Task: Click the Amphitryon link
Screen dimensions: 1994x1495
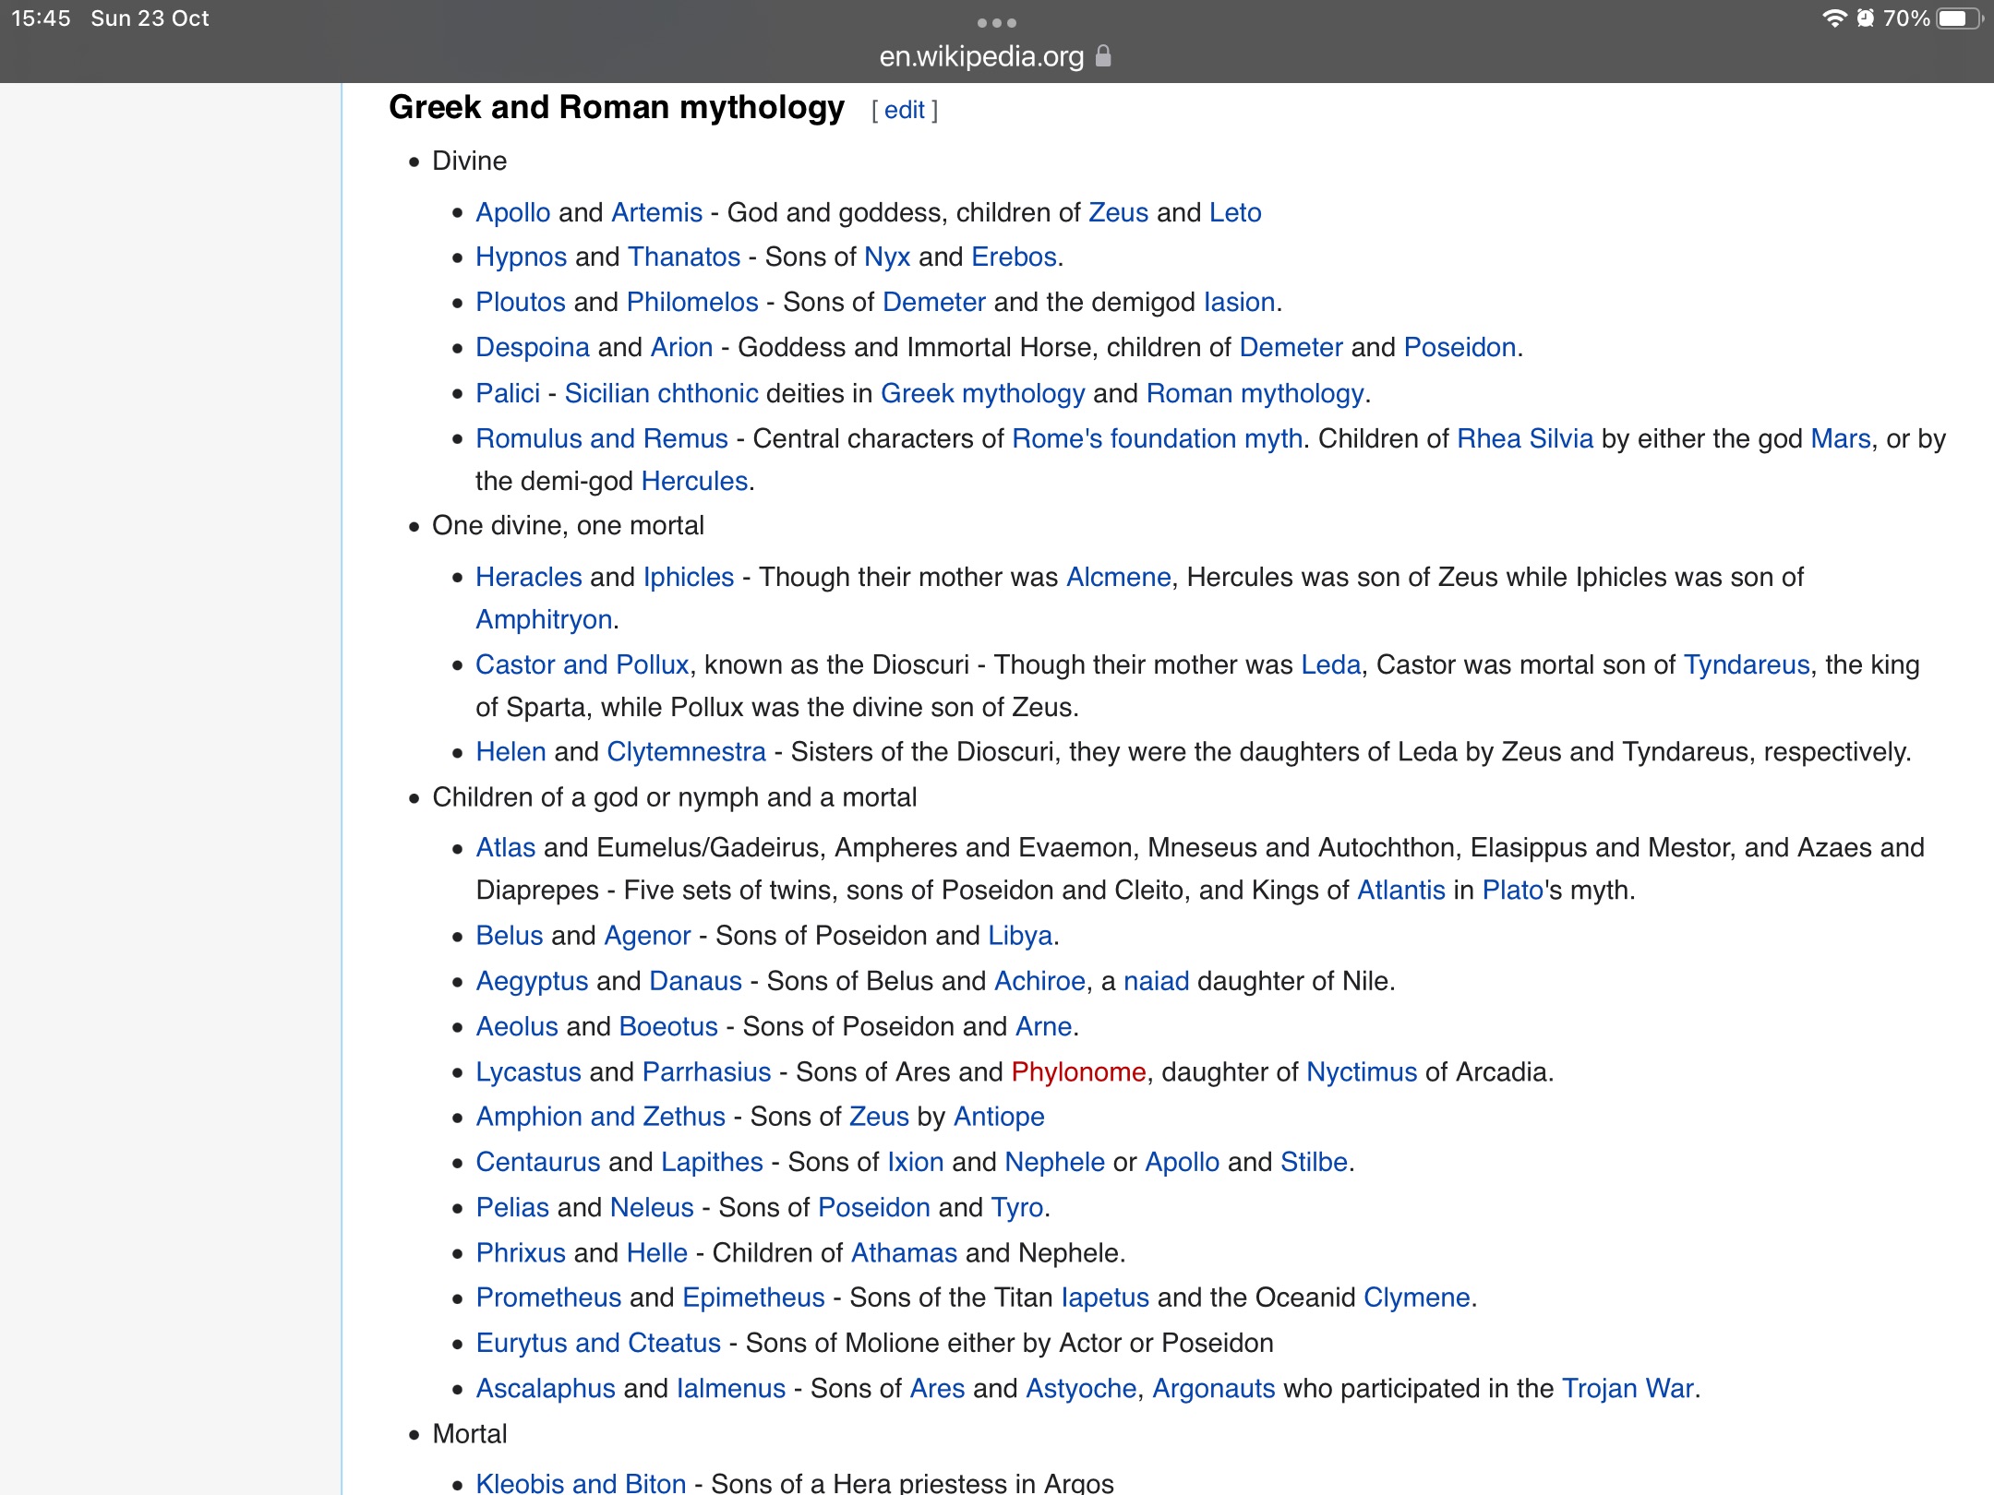Action: click(544, 619)
